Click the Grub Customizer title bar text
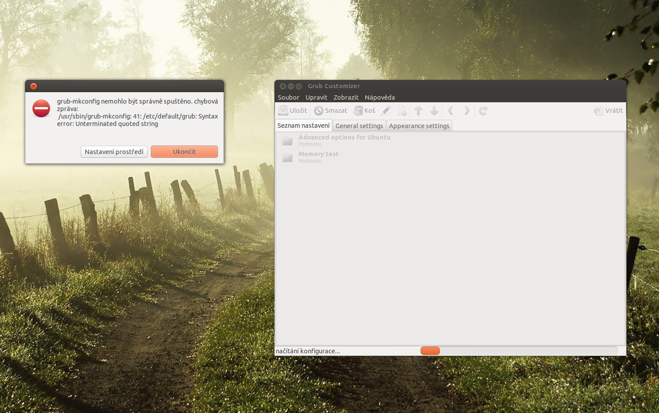This screenshot has height=413, width=659. tap(334, 86)
